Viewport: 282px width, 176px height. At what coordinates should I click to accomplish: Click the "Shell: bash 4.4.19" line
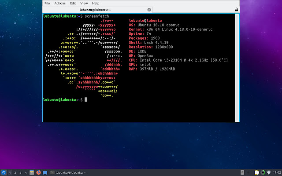148,43
